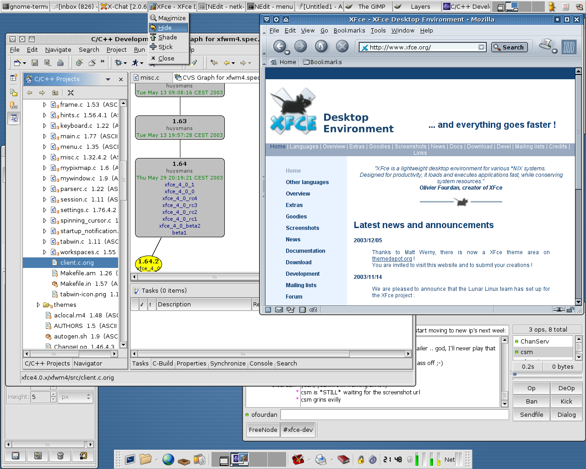Click the X-Chat message input field
This screenshot has width=586, height=469.
pos(394,414)
